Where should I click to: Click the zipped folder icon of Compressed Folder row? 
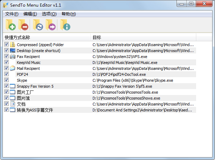tap(13, 45)
